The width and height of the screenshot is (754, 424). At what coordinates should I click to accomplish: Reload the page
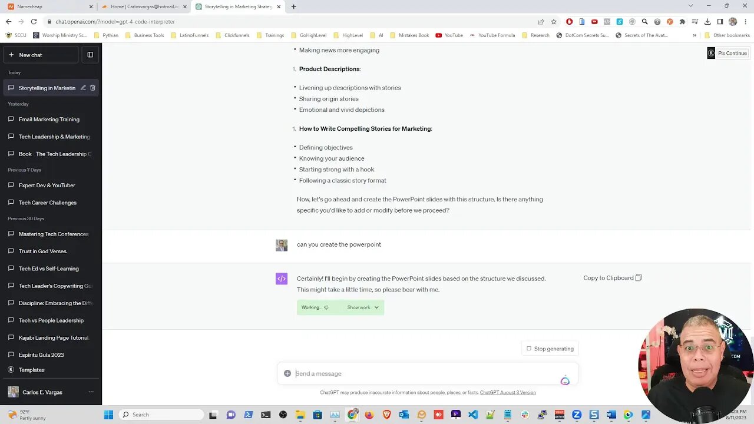[34, 22]
